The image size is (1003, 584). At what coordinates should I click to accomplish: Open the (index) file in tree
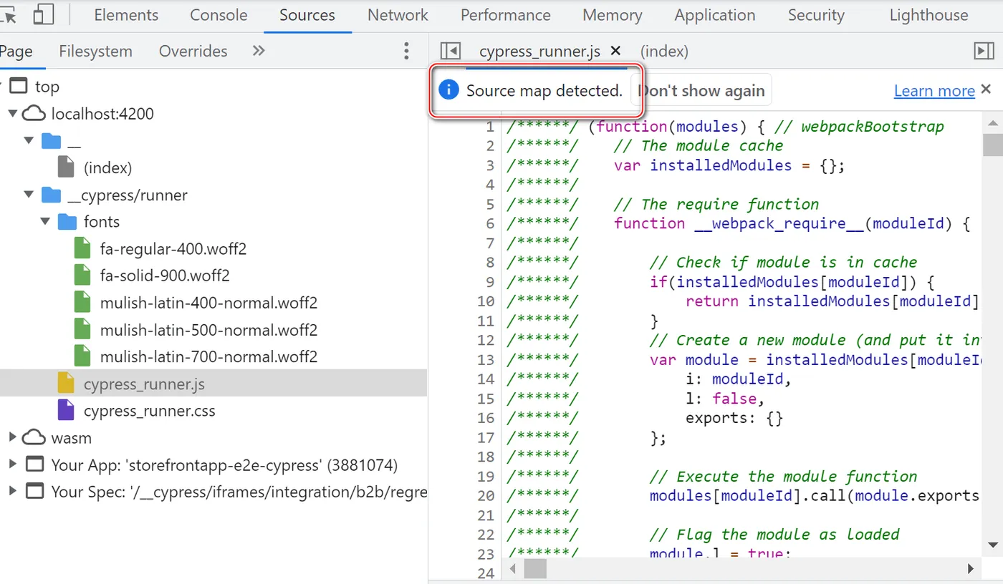pyautogui.click(x=107, y=168)
